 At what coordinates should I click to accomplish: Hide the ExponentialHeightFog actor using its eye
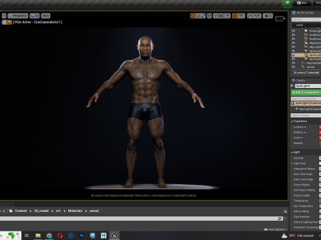click(294, 63)
